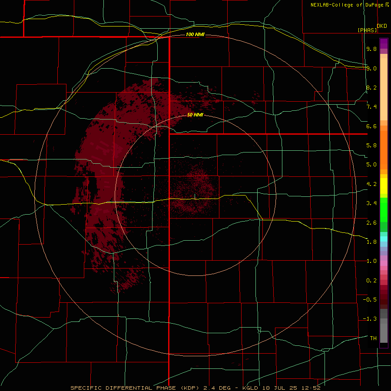Pick the gray bottom band in color bar
This screenshot has height=391, width=391.
pos(384,333)
